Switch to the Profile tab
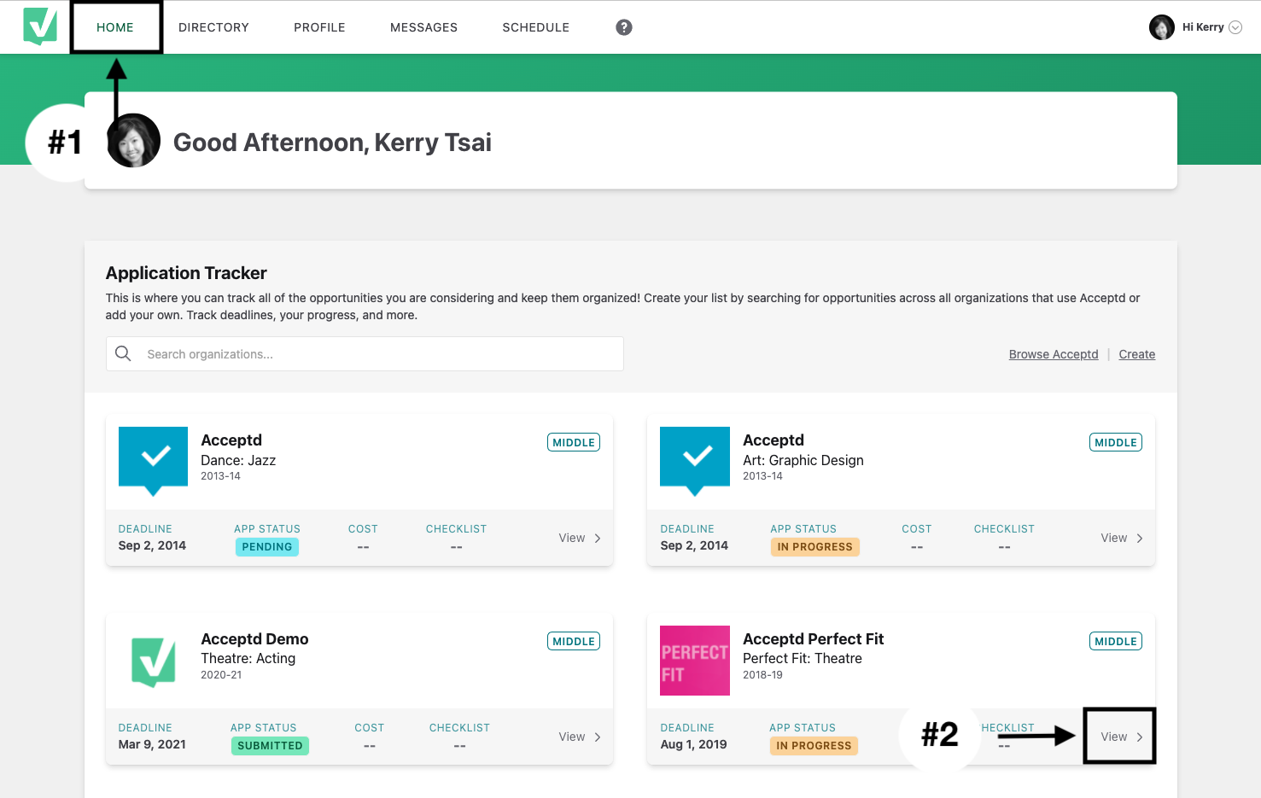The width and height of the screenshot is (1261, 798). click(319, 27)
